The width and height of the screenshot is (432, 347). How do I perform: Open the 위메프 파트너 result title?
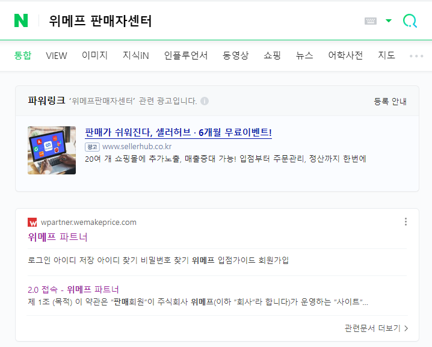[58, 237]
